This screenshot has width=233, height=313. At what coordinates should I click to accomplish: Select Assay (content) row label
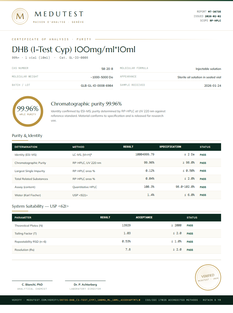point(25,187)
